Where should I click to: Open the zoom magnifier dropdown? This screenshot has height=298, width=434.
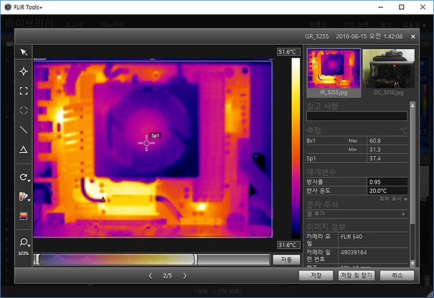tap(24, 243)
